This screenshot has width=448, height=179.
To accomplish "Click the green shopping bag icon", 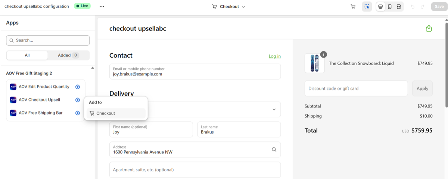I will click(429, 29).
